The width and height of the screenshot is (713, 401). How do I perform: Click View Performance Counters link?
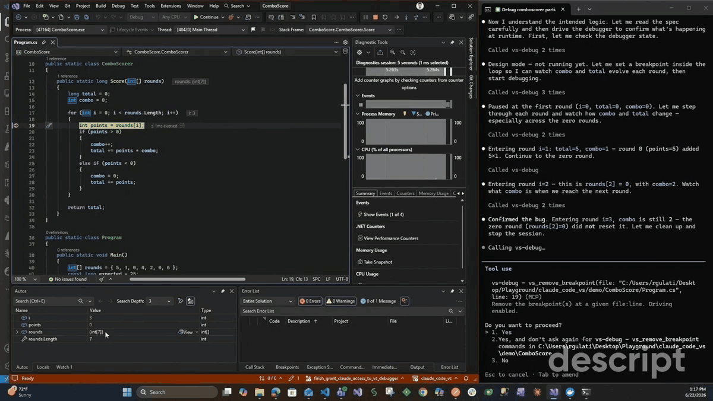tap(387, 238)
